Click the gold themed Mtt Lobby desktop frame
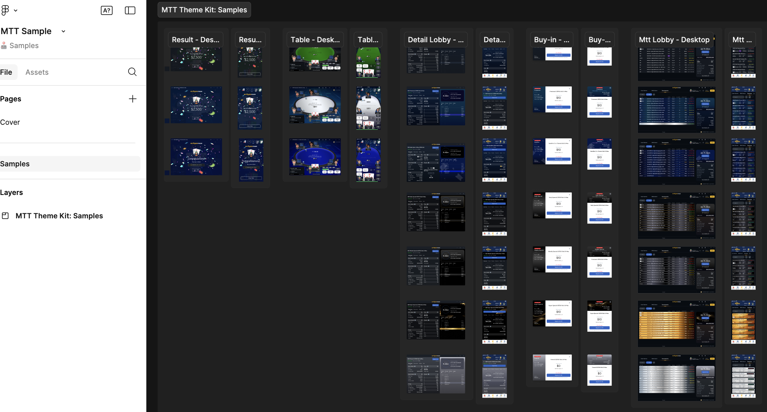 click(x=676, y=323)
